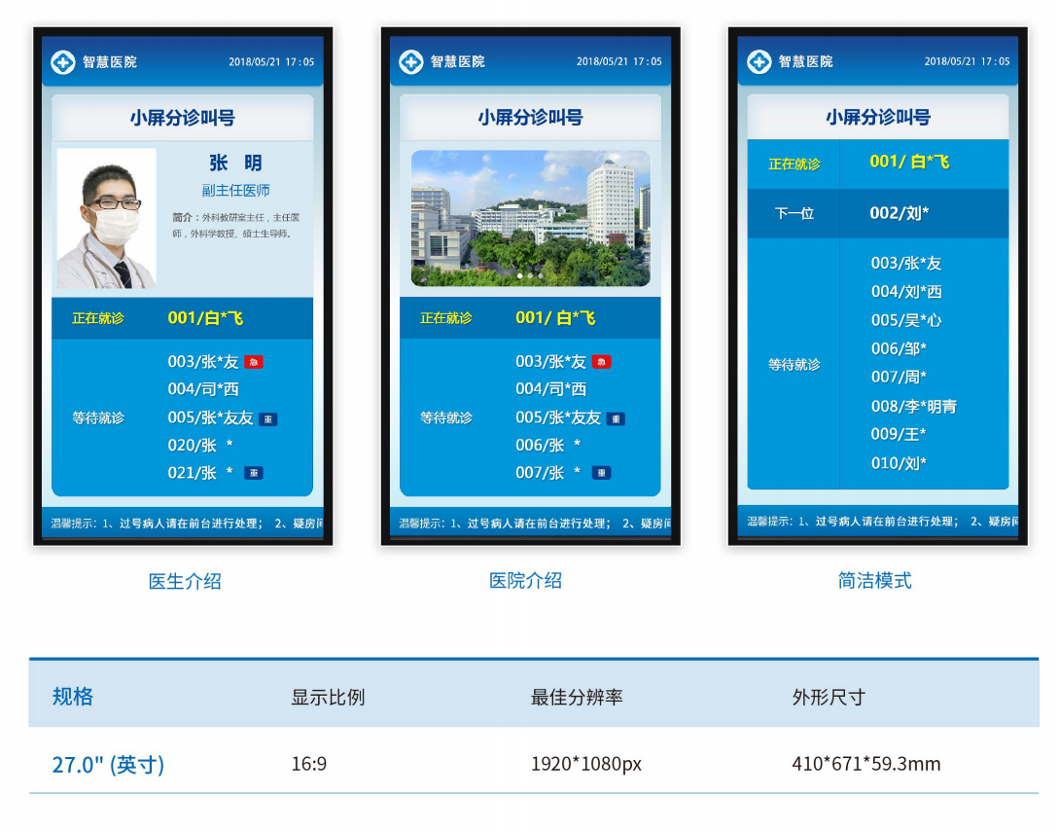Screen dimensions: 1059x832
Task: Click the 最佳分辨率 column header
Action: click(x=577, y=697)
